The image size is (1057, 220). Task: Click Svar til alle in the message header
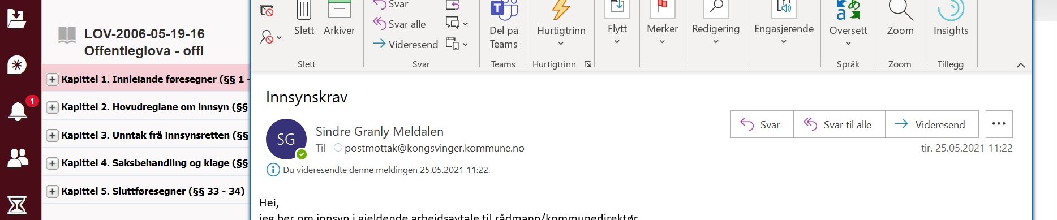[x=839, y=124]
